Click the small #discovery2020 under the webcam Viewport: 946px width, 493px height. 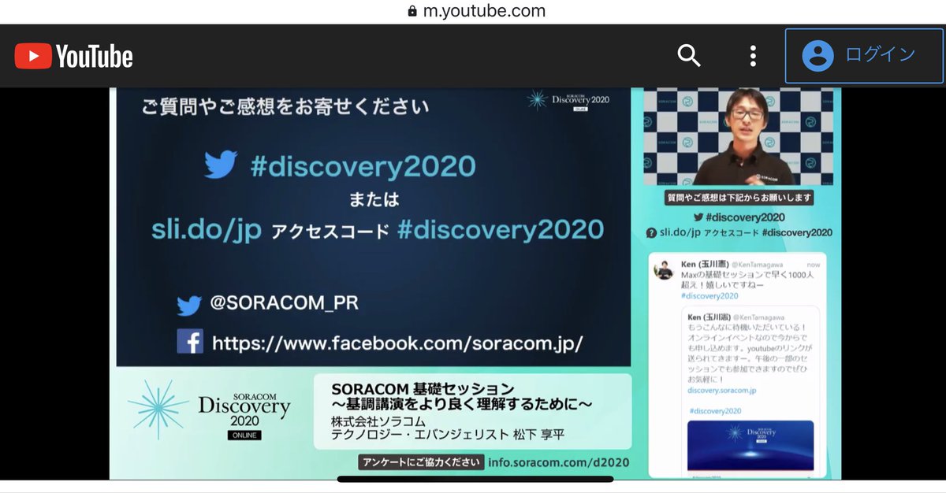(745, 217)
